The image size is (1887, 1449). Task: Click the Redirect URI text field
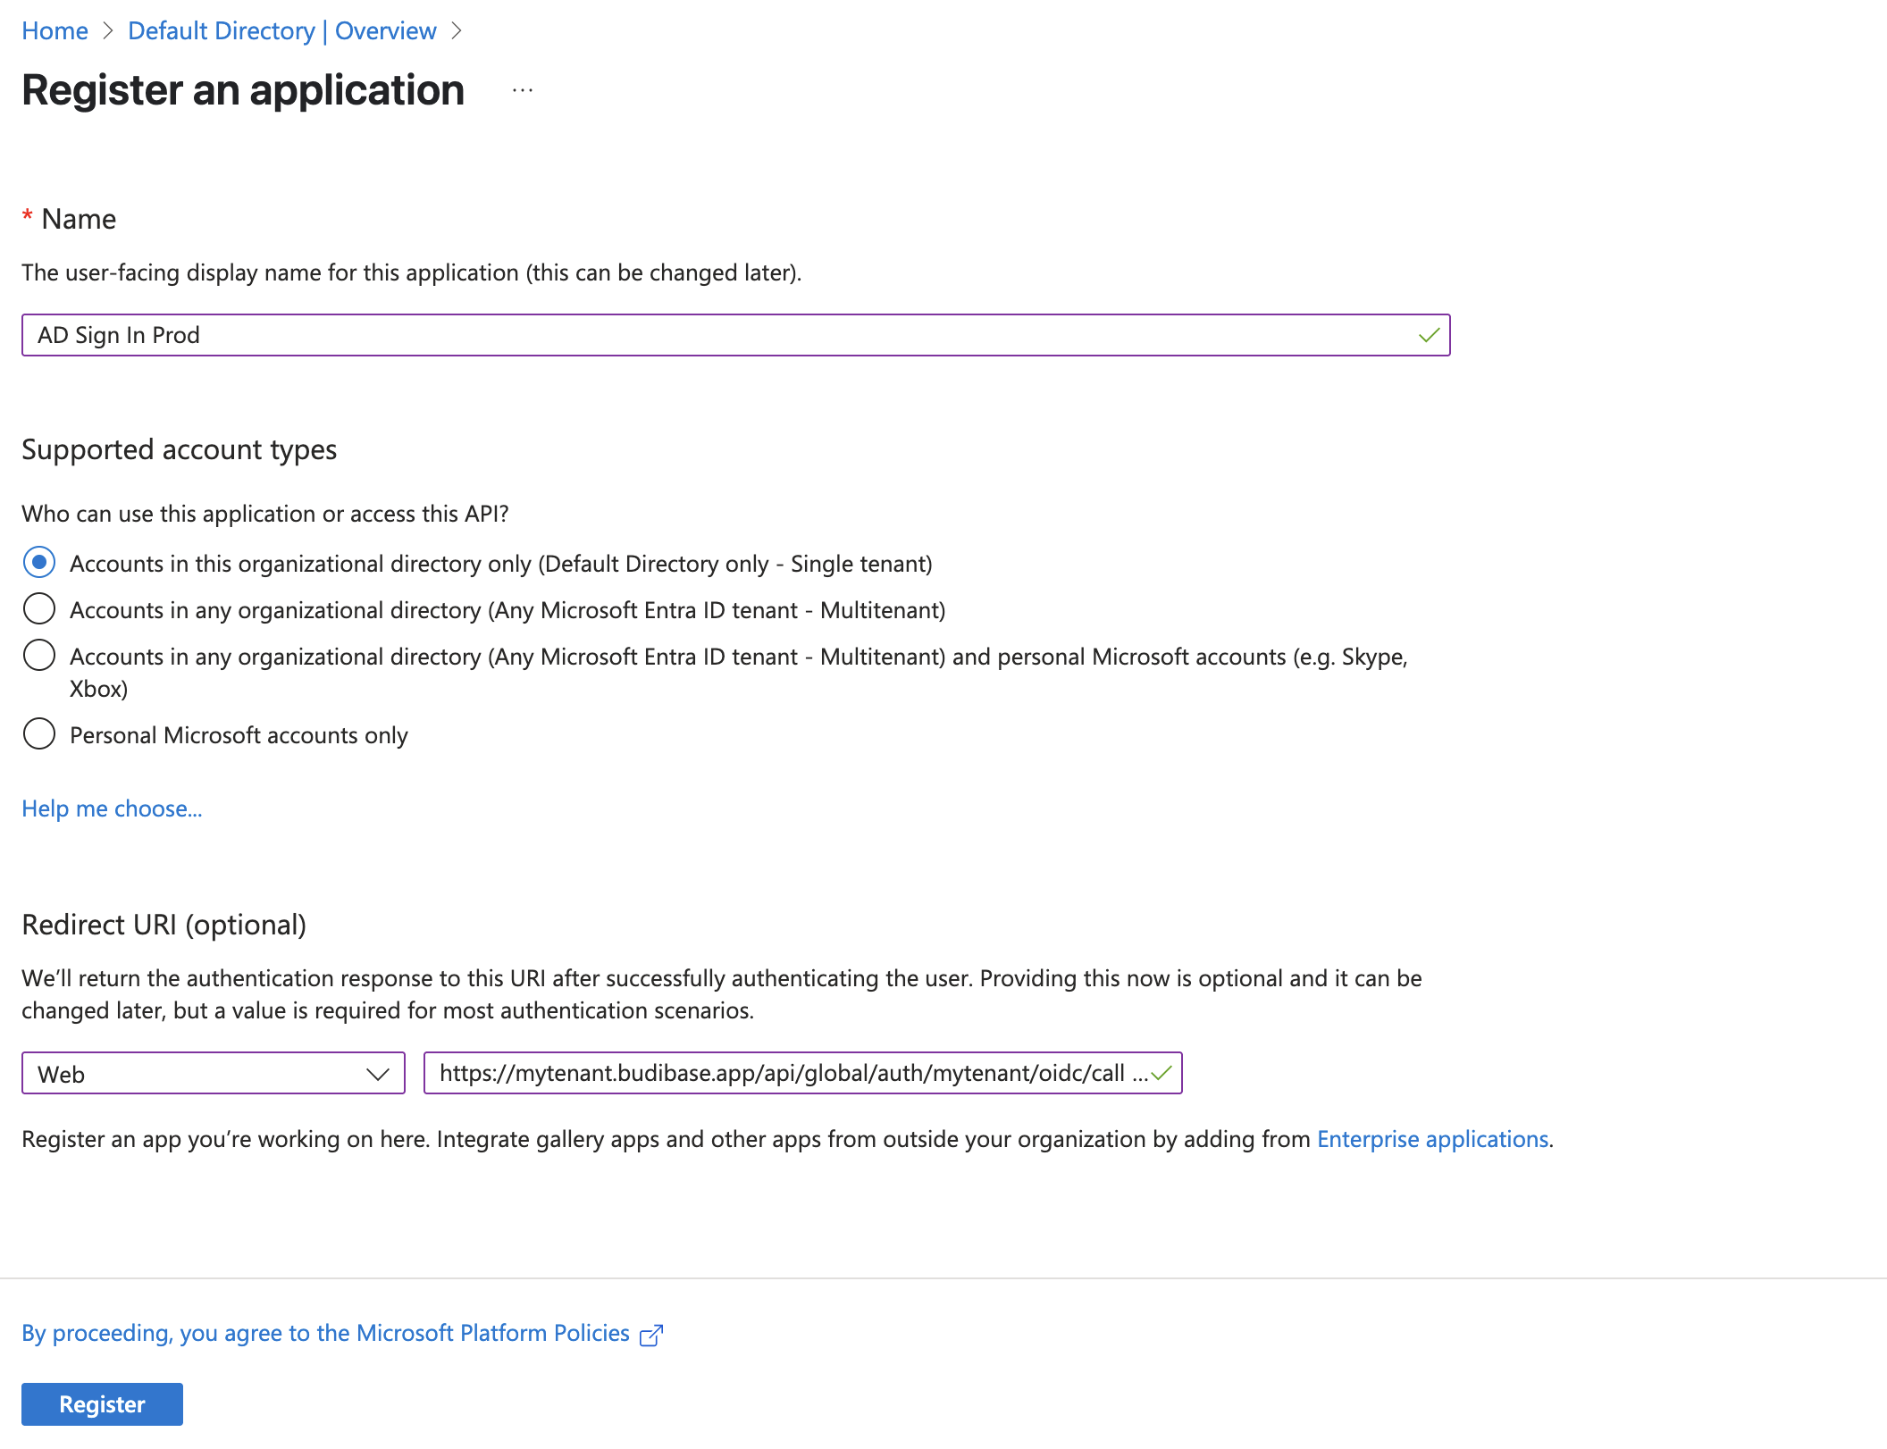click(782, 1073)
